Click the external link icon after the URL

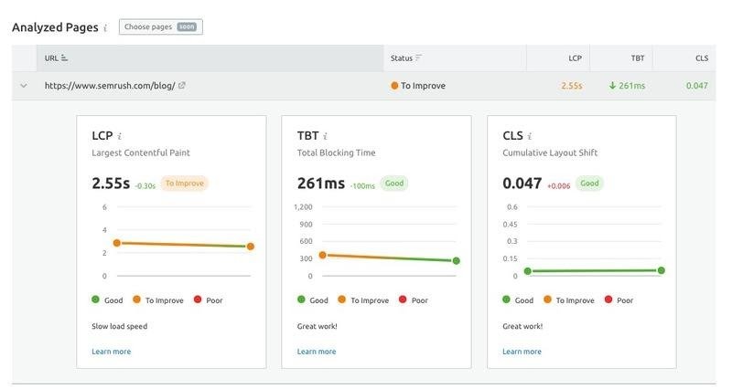[x=181, y=85]
